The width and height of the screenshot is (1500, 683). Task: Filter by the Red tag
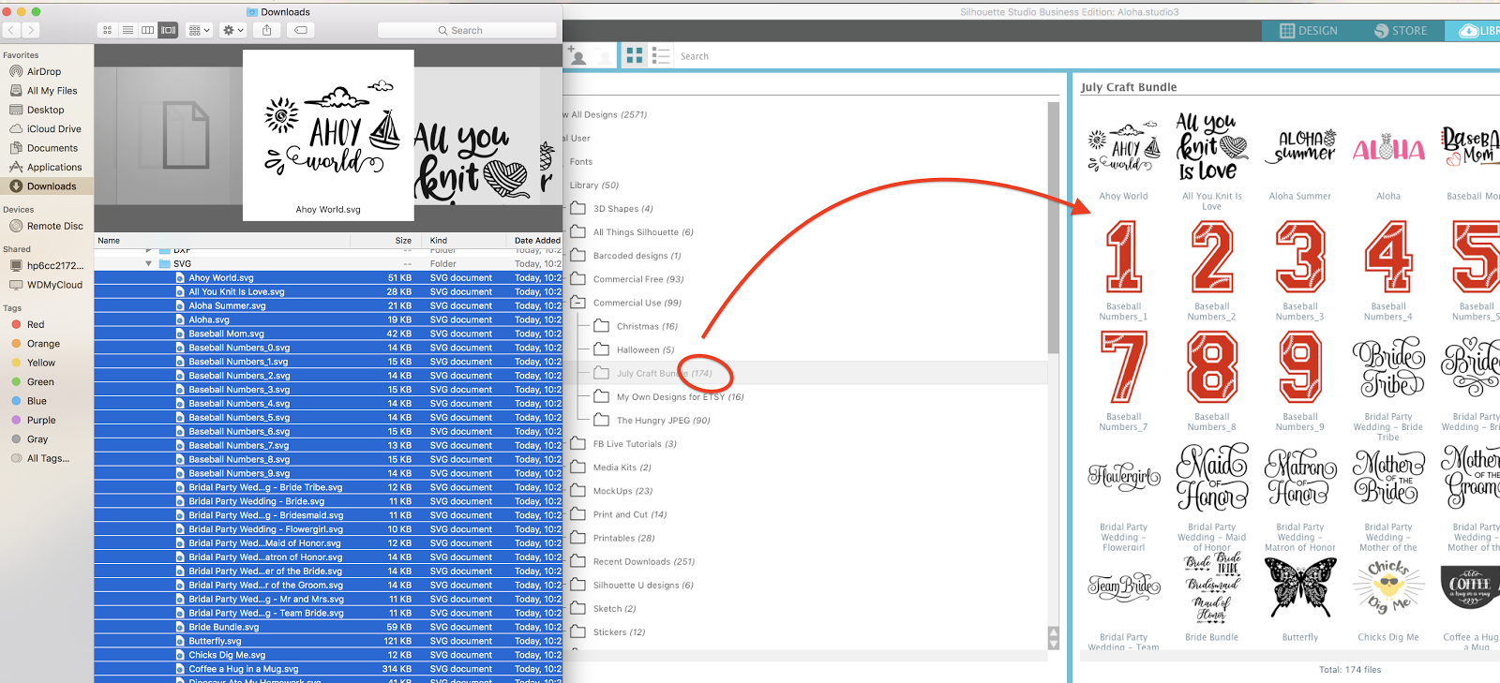click(x=36, y=324)
